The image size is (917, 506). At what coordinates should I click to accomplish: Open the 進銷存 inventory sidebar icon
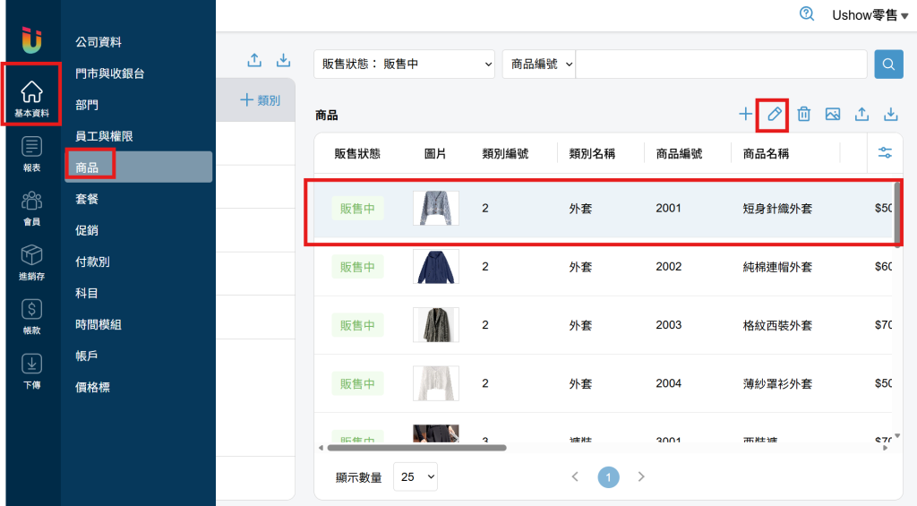(x=31, y=262)
